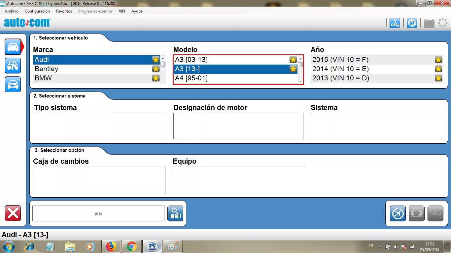Open the vehicle history sidebar icon
Image resolution: width=451 pixels, height=253 pixels.
(x=13, y=84)
